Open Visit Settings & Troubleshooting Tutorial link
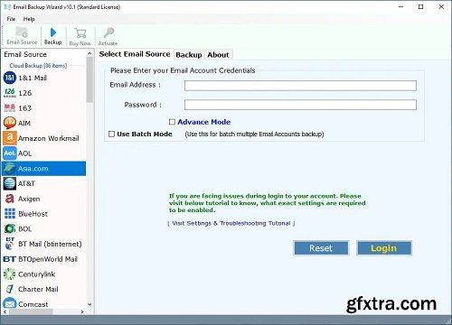Viewport: 452px width, 325px height. coord(231,223)
